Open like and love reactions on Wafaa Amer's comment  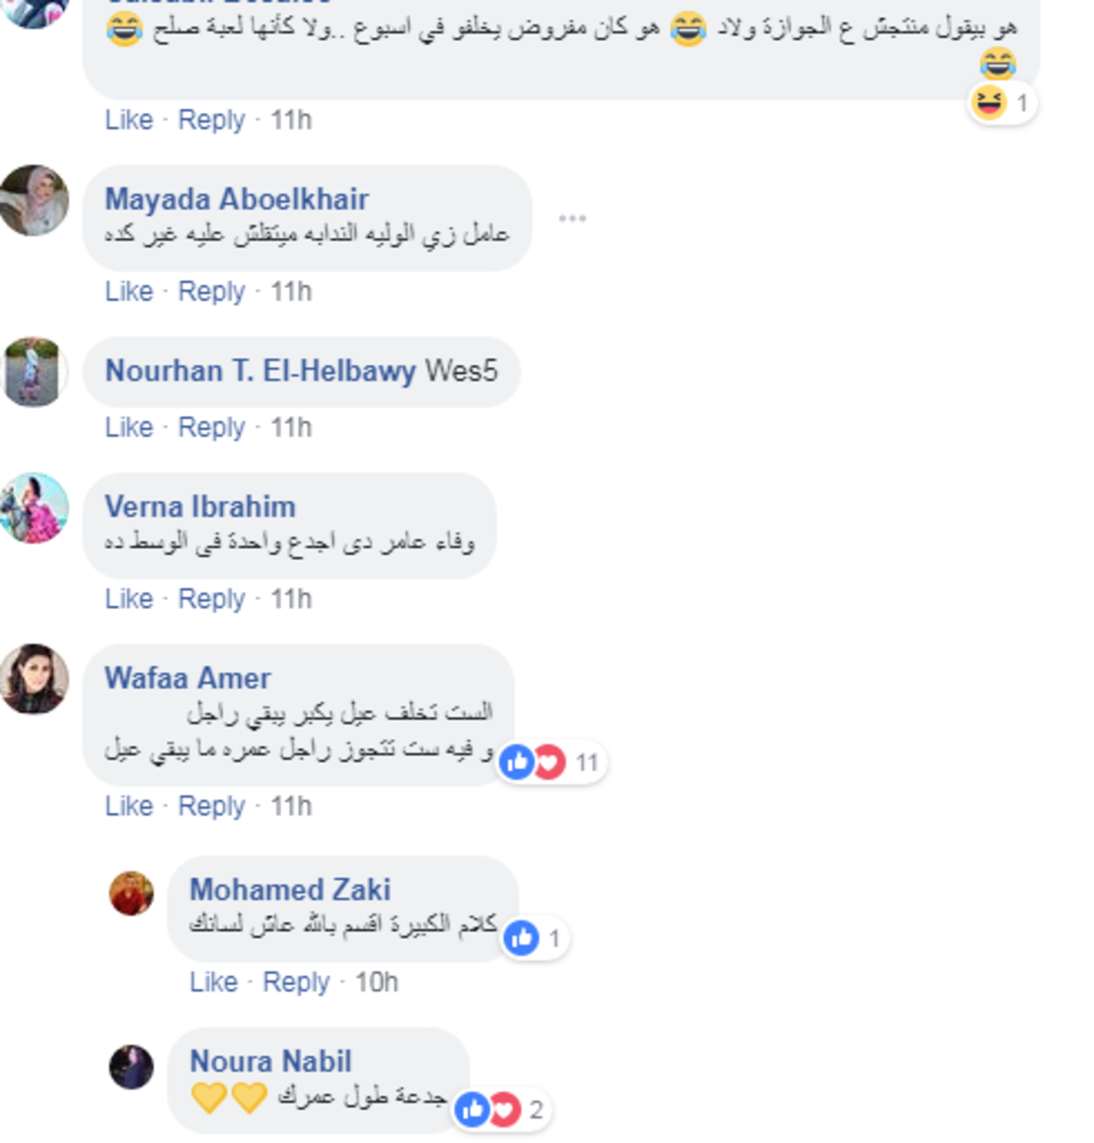(x=552, y=762)
